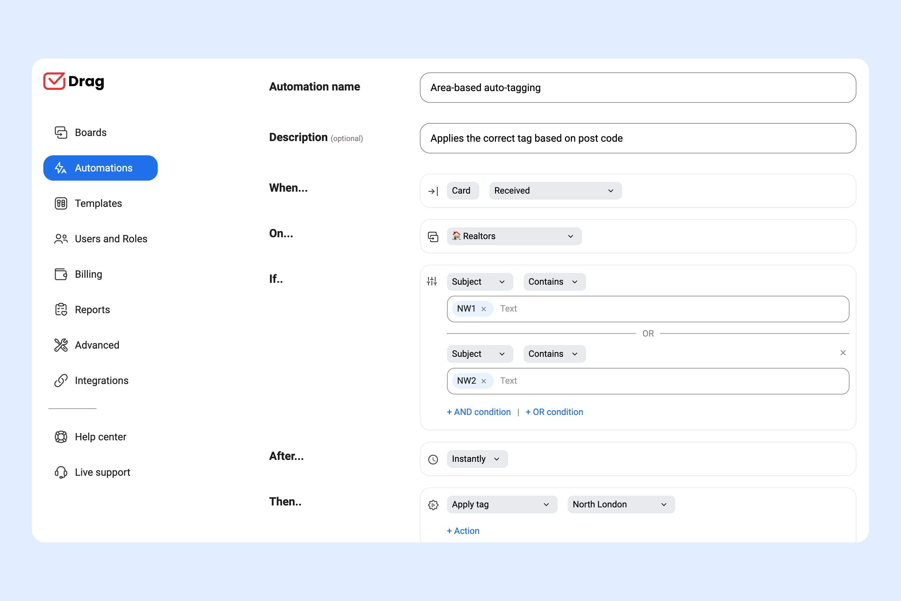Click the Description input field
Screen dimensions: 901x601
[x=638, y=138]
